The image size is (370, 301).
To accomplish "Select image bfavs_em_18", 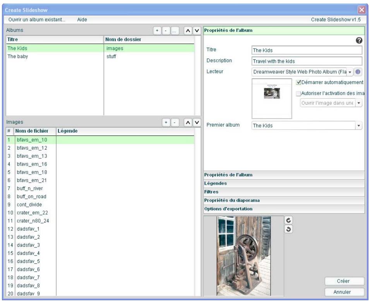I will (100, 172).
